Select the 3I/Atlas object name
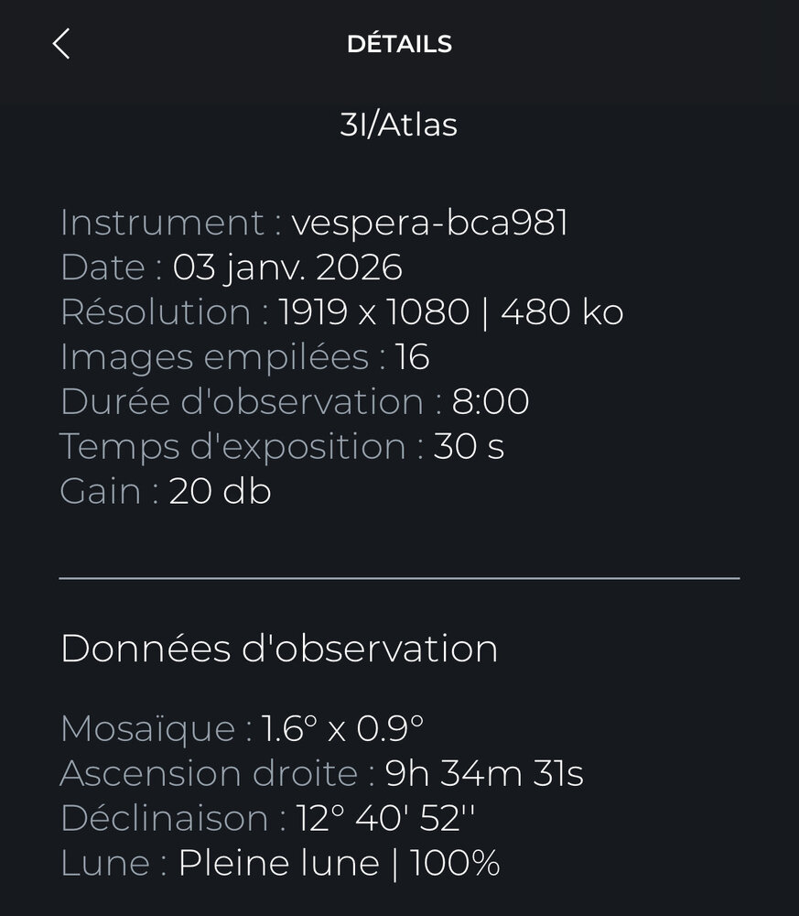 point(399,125)
